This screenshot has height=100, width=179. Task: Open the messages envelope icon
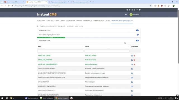click(x=126, y=14)
